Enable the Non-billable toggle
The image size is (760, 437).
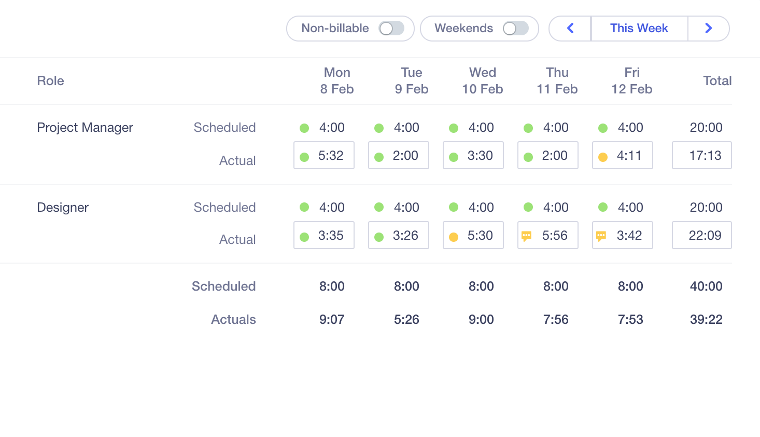(391, 29)
